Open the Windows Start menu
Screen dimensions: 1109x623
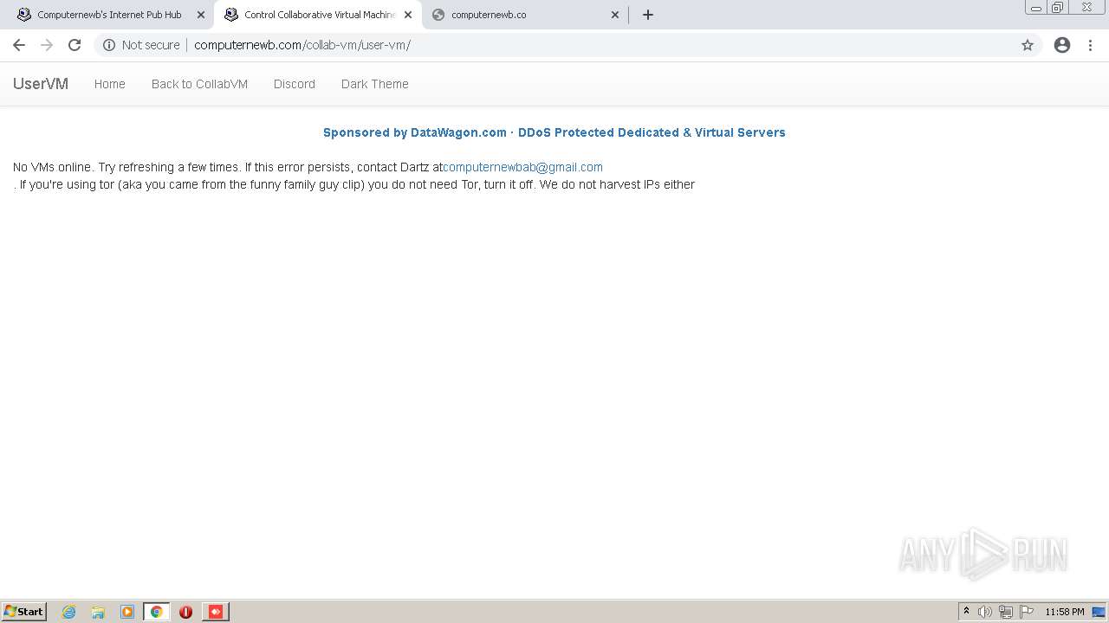tap(23, 612)
